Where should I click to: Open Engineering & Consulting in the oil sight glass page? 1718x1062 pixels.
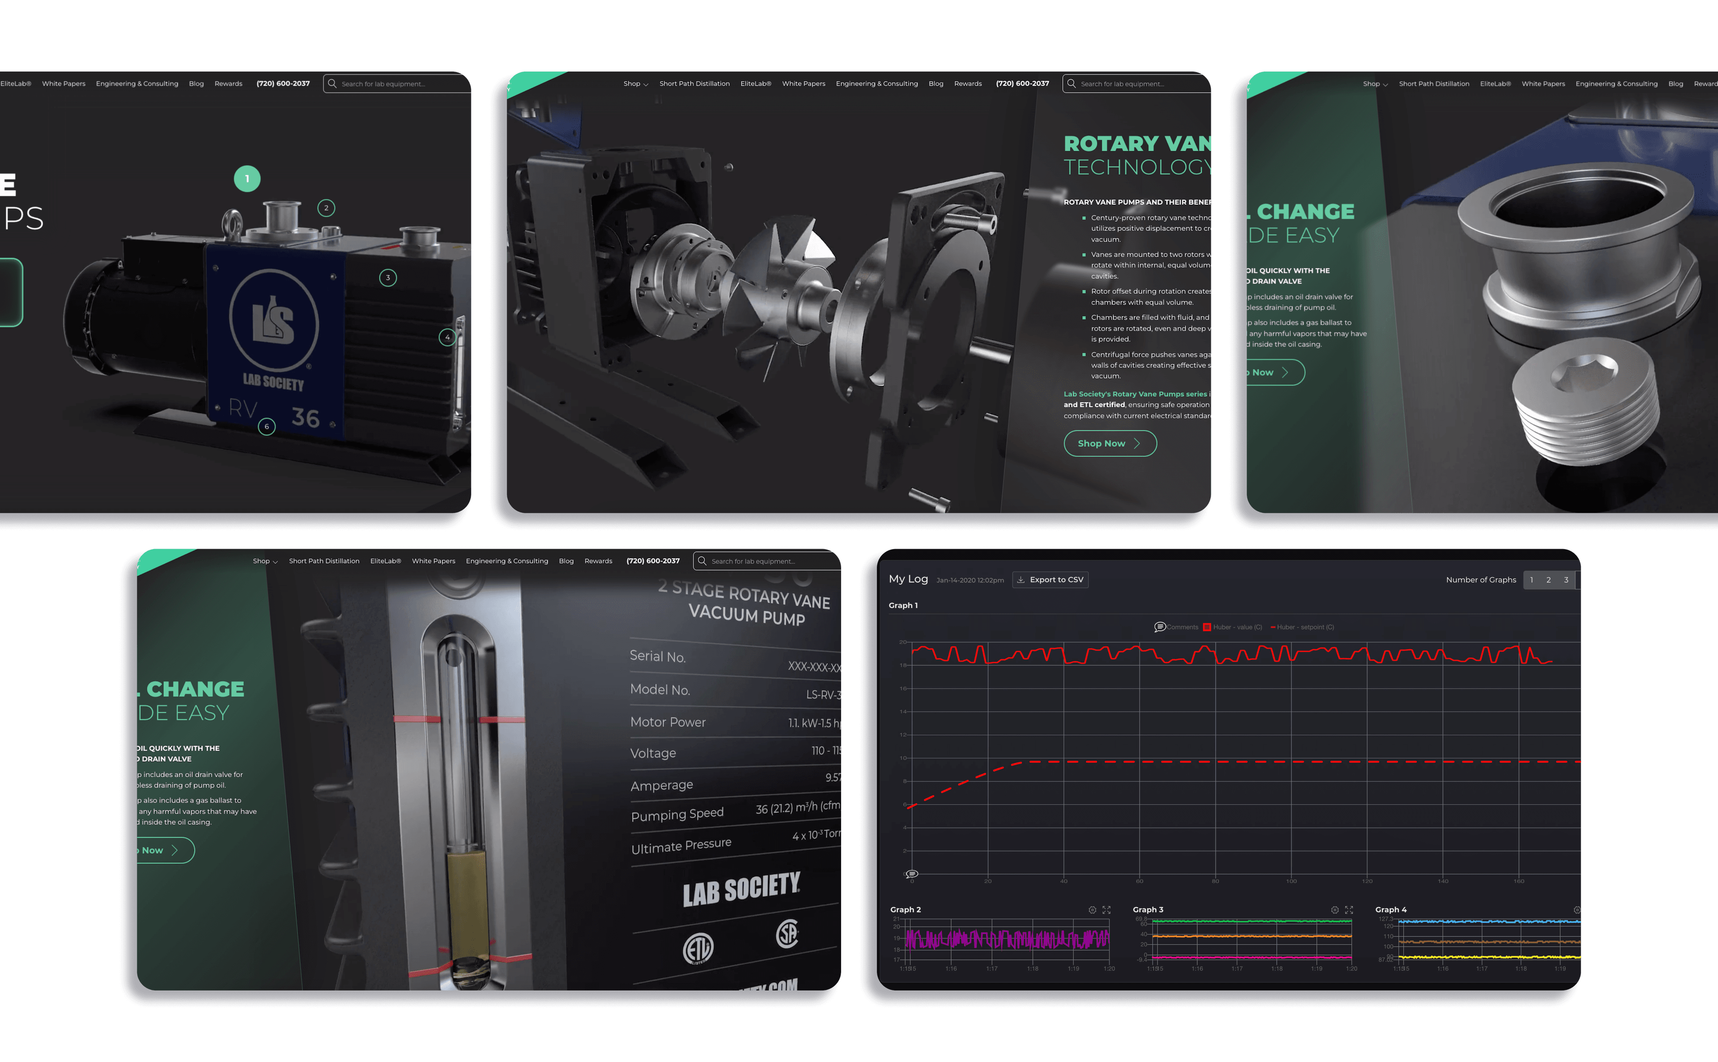(507, 561)
